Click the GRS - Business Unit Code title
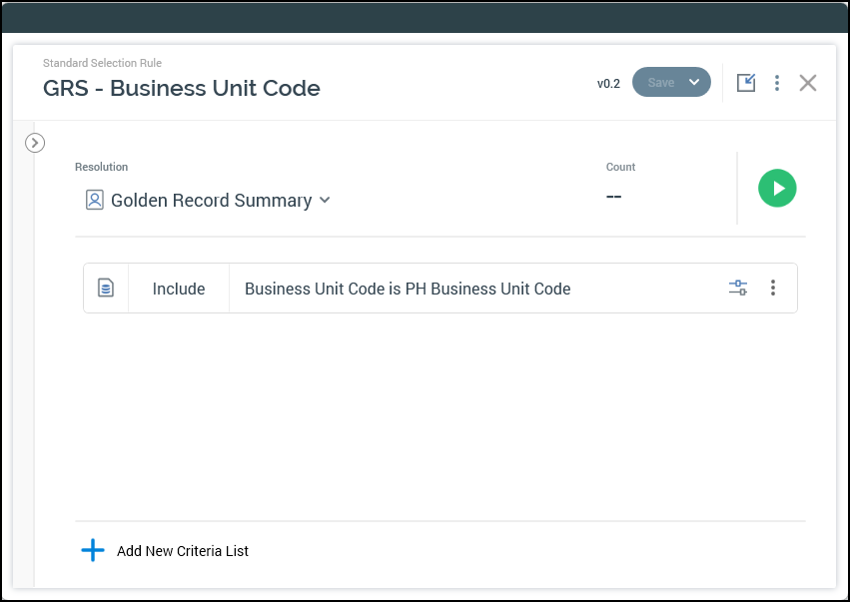The height and width of the screenshot is (602, 850). click(182, 88)
